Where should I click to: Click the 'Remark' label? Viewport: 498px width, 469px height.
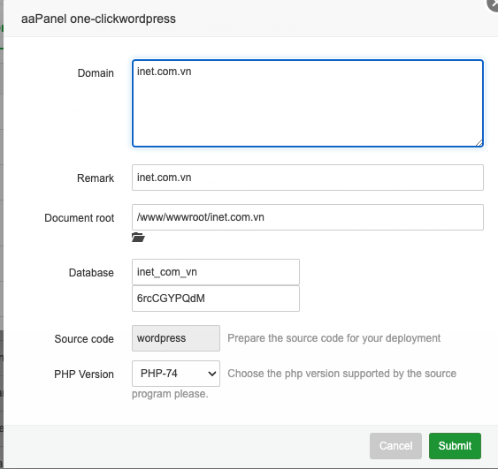(96, 178)
